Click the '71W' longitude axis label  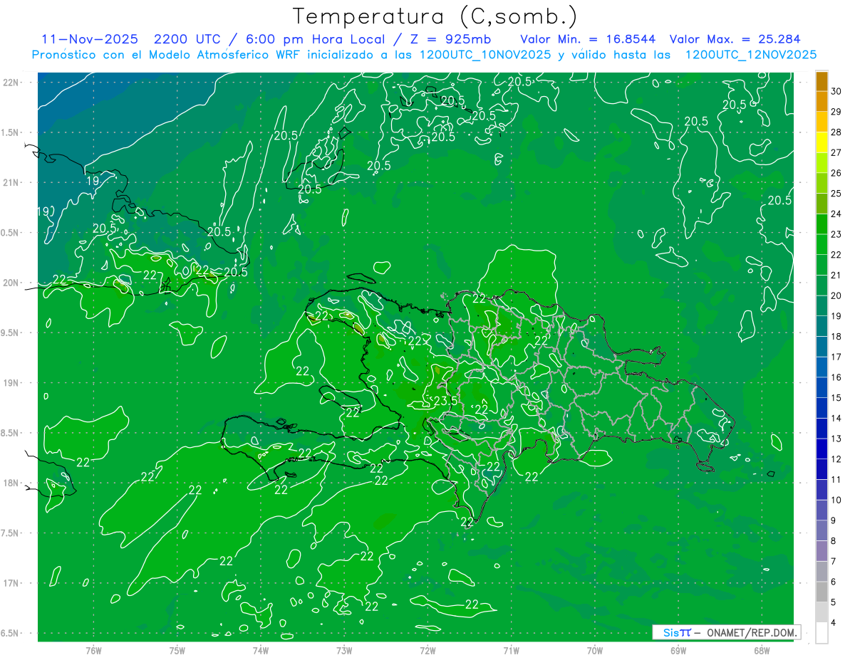pos(511,650)
